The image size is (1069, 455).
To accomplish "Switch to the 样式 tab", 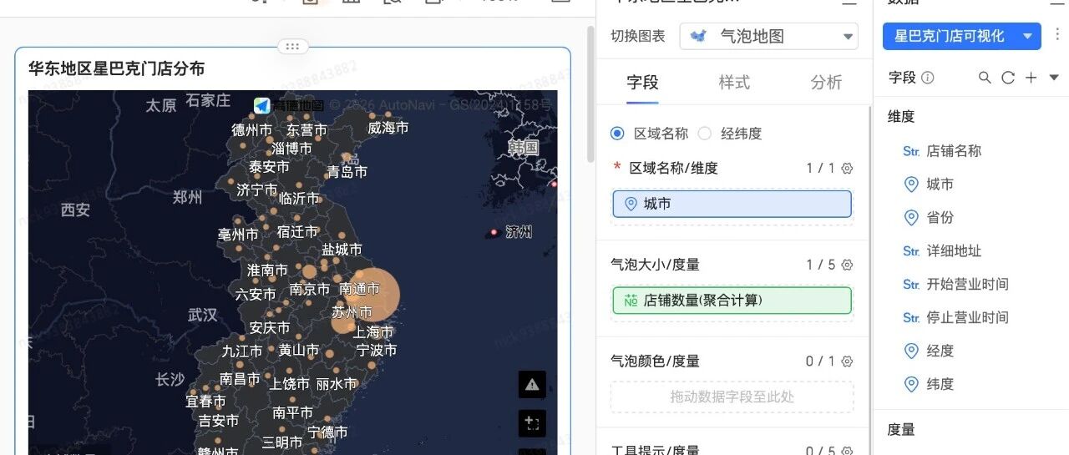I will coord(735,82).
